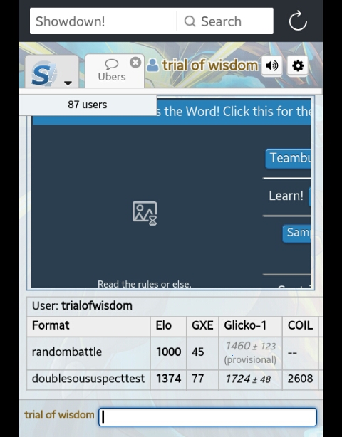
Task: Open the Teambuilder button
Action: (288, 159)
